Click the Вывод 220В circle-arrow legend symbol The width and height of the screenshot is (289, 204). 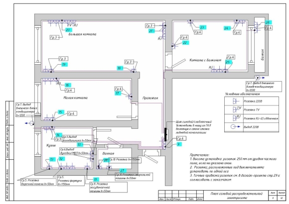click(236, 127)
